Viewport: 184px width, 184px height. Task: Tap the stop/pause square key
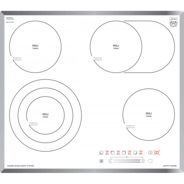101,161
